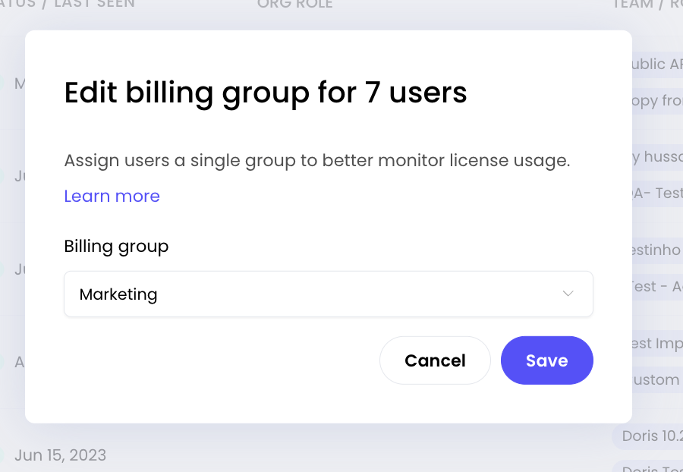Select the STATUS / LAST SEEN column header

pos(68,5)
